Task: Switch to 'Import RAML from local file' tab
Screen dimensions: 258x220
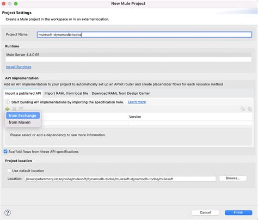Action: coord(66,93)
